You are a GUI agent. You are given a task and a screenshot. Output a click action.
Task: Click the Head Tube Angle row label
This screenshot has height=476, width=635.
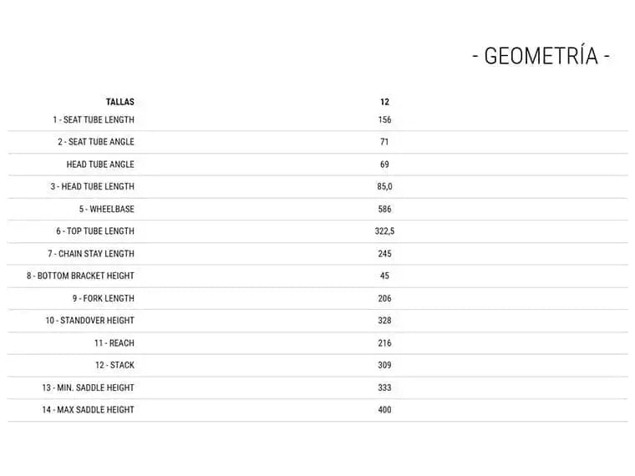click(100, 165)
